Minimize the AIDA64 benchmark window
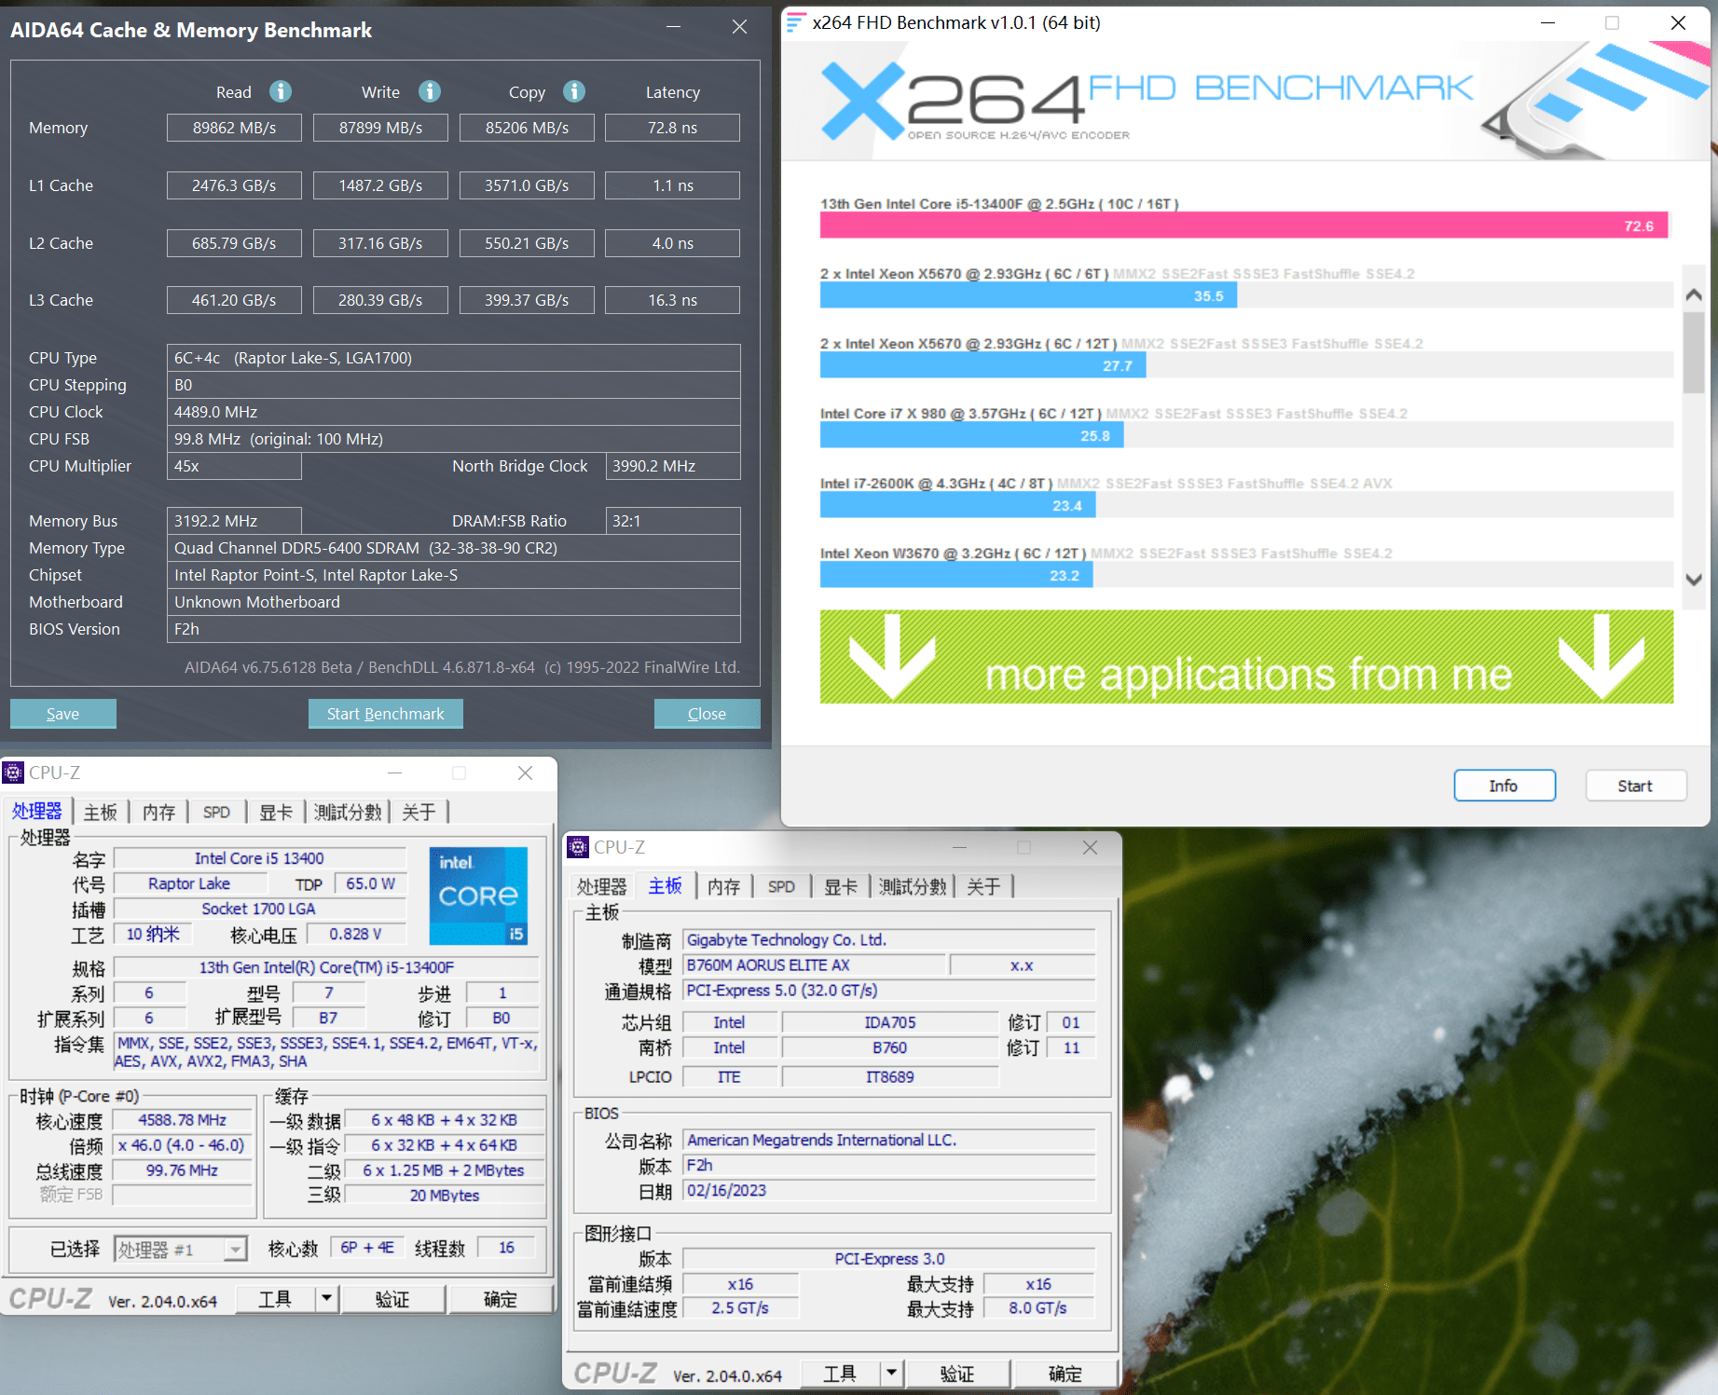Image resolution: width=1718 pixels, height=1395 pixels. click(673, 27)
